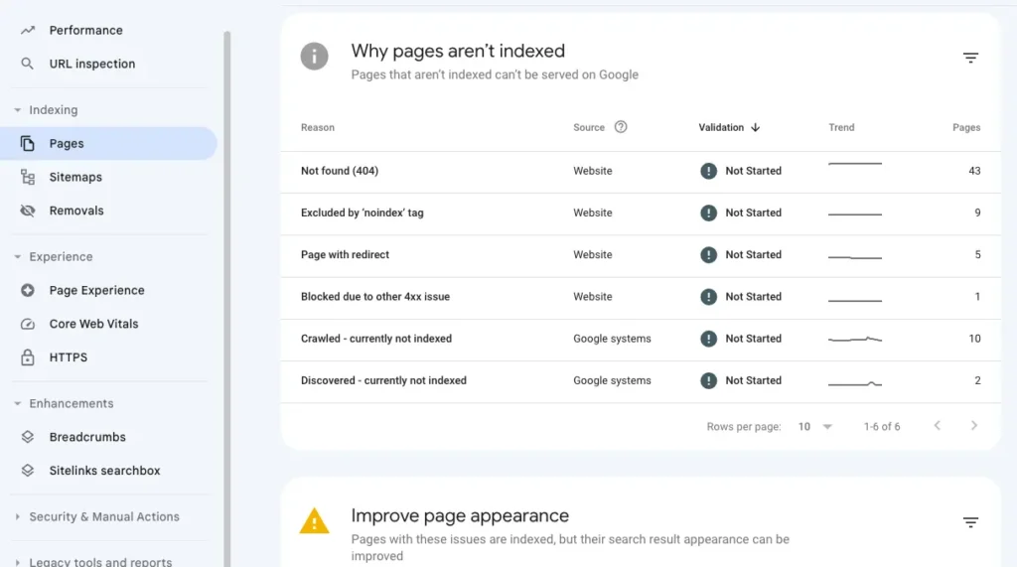1017x567 pixels.
Task: Click Not Started status icon for Not found (404)
Action: coord(708,171)
